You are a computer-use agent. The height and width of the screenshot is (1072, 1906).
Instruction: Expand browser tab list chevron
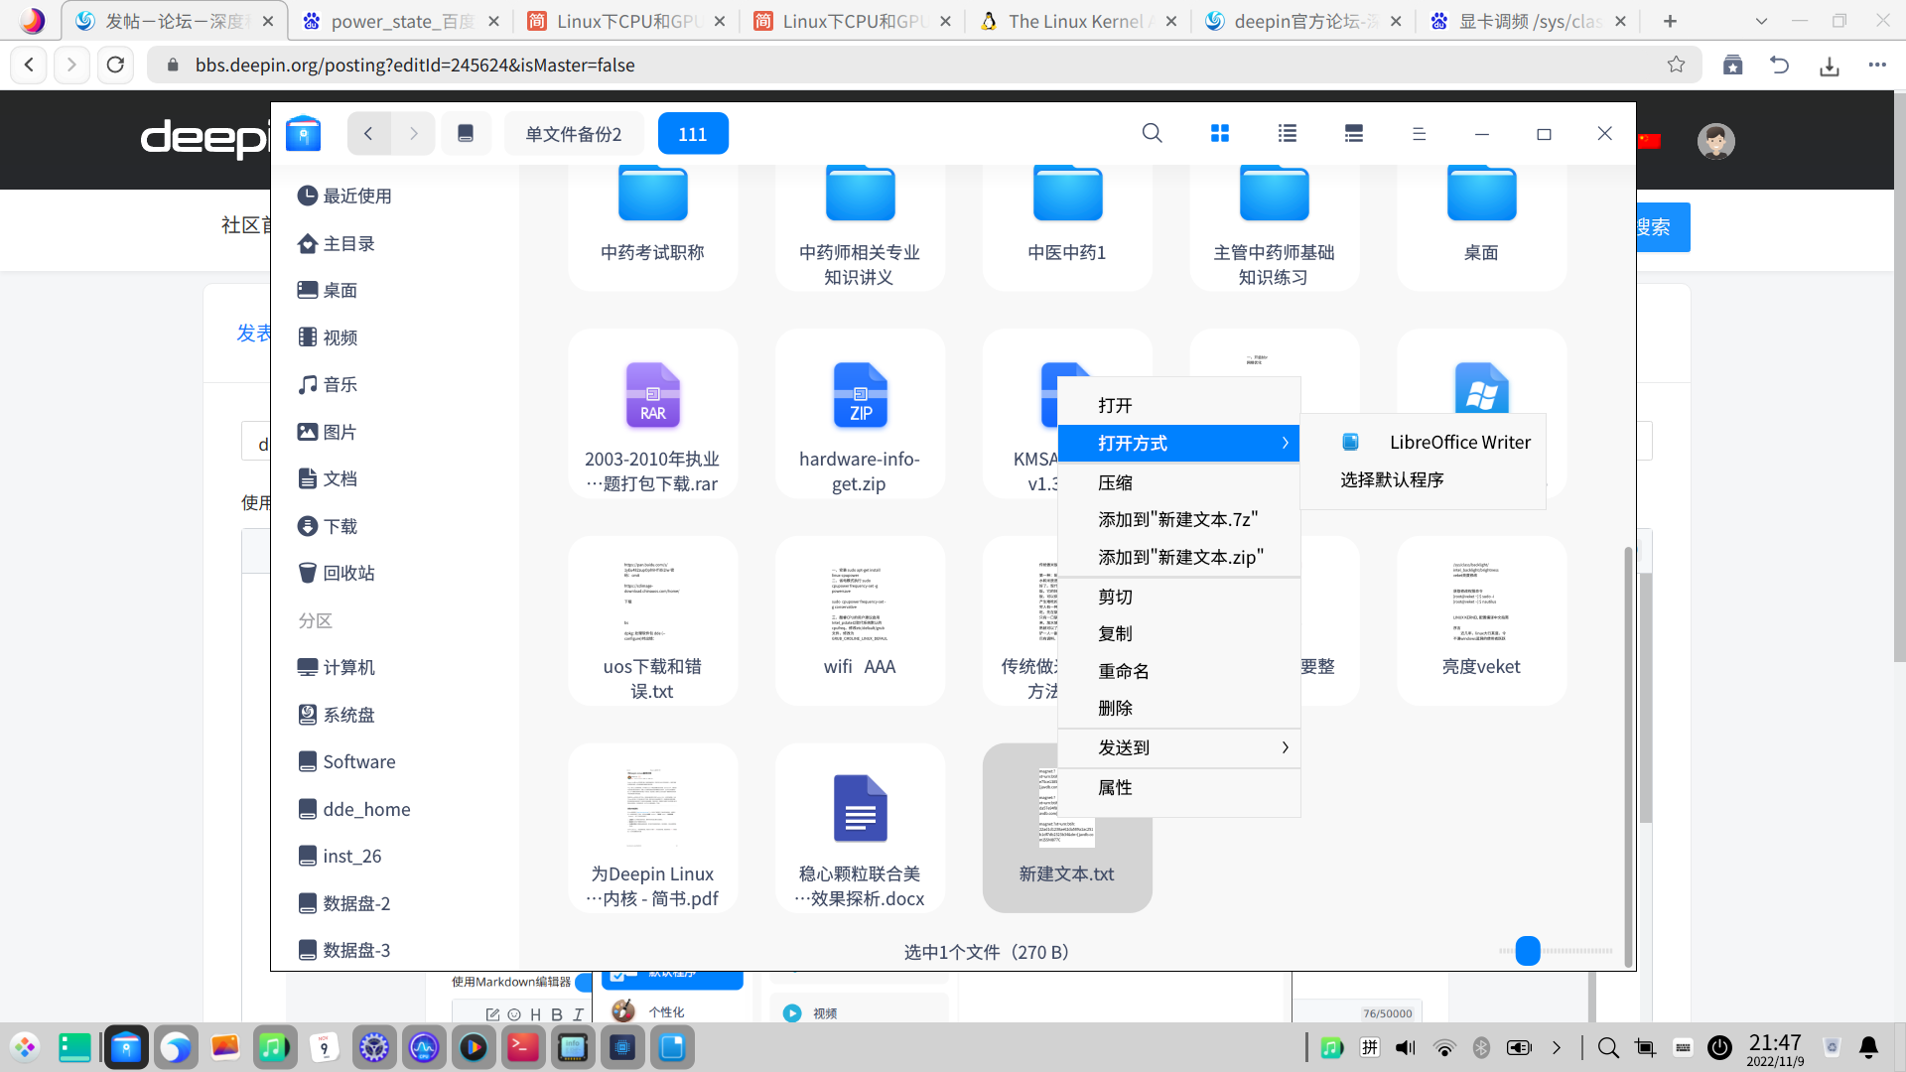click(x=1761, y=21)
